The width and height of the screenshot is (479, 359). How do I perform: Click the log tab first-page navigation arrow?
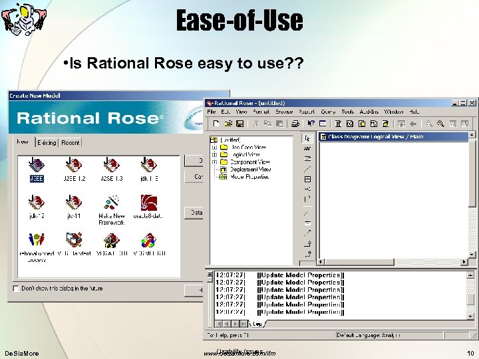pos(219,324)
